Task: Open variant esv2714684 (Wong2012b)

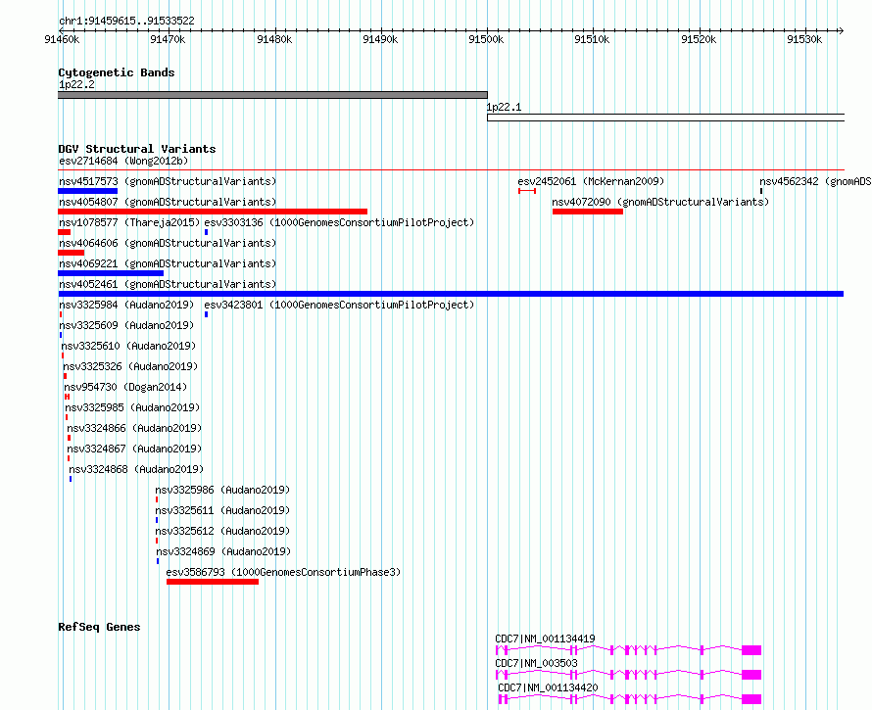Action: [x=123, y=161]
